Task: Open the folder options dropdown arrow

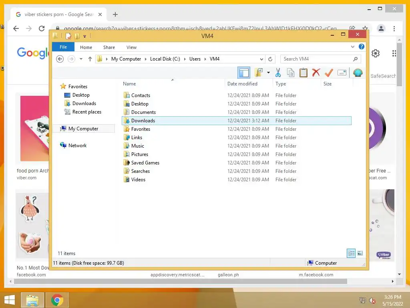Action: click(268, 73)
